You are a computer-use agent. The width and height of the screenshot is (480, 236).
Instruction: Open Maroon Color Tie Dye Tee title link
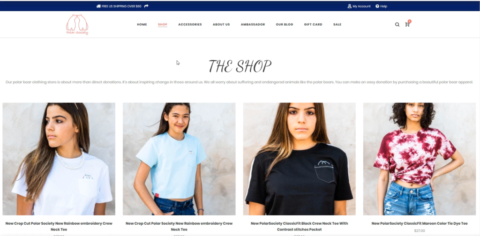point(420,223)
